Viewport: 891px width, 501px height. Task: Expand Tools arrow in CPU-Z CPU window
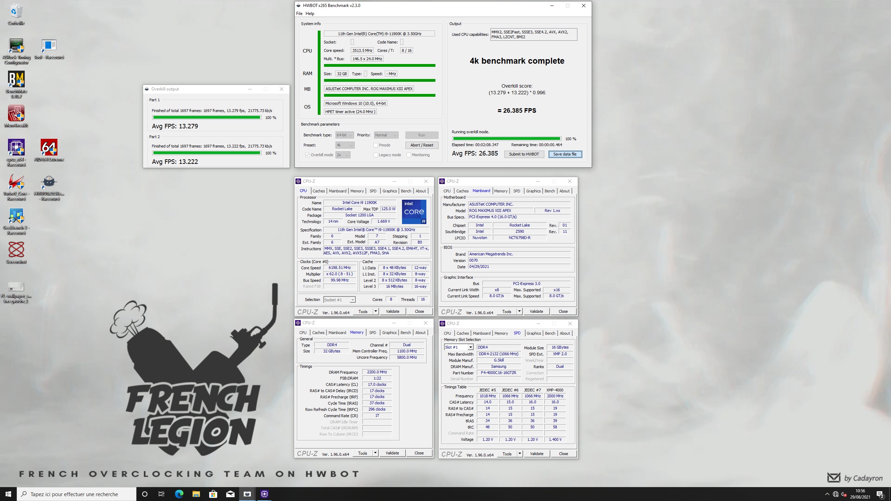[x=376, y=311]
